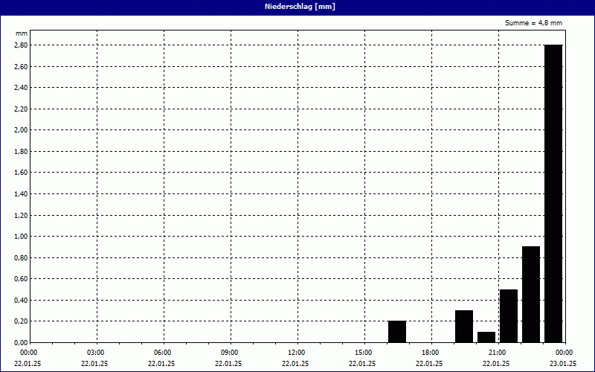Click the 15:00 time label
The width and height of the screenshot is (595, 372).
(x=364, y=353)
